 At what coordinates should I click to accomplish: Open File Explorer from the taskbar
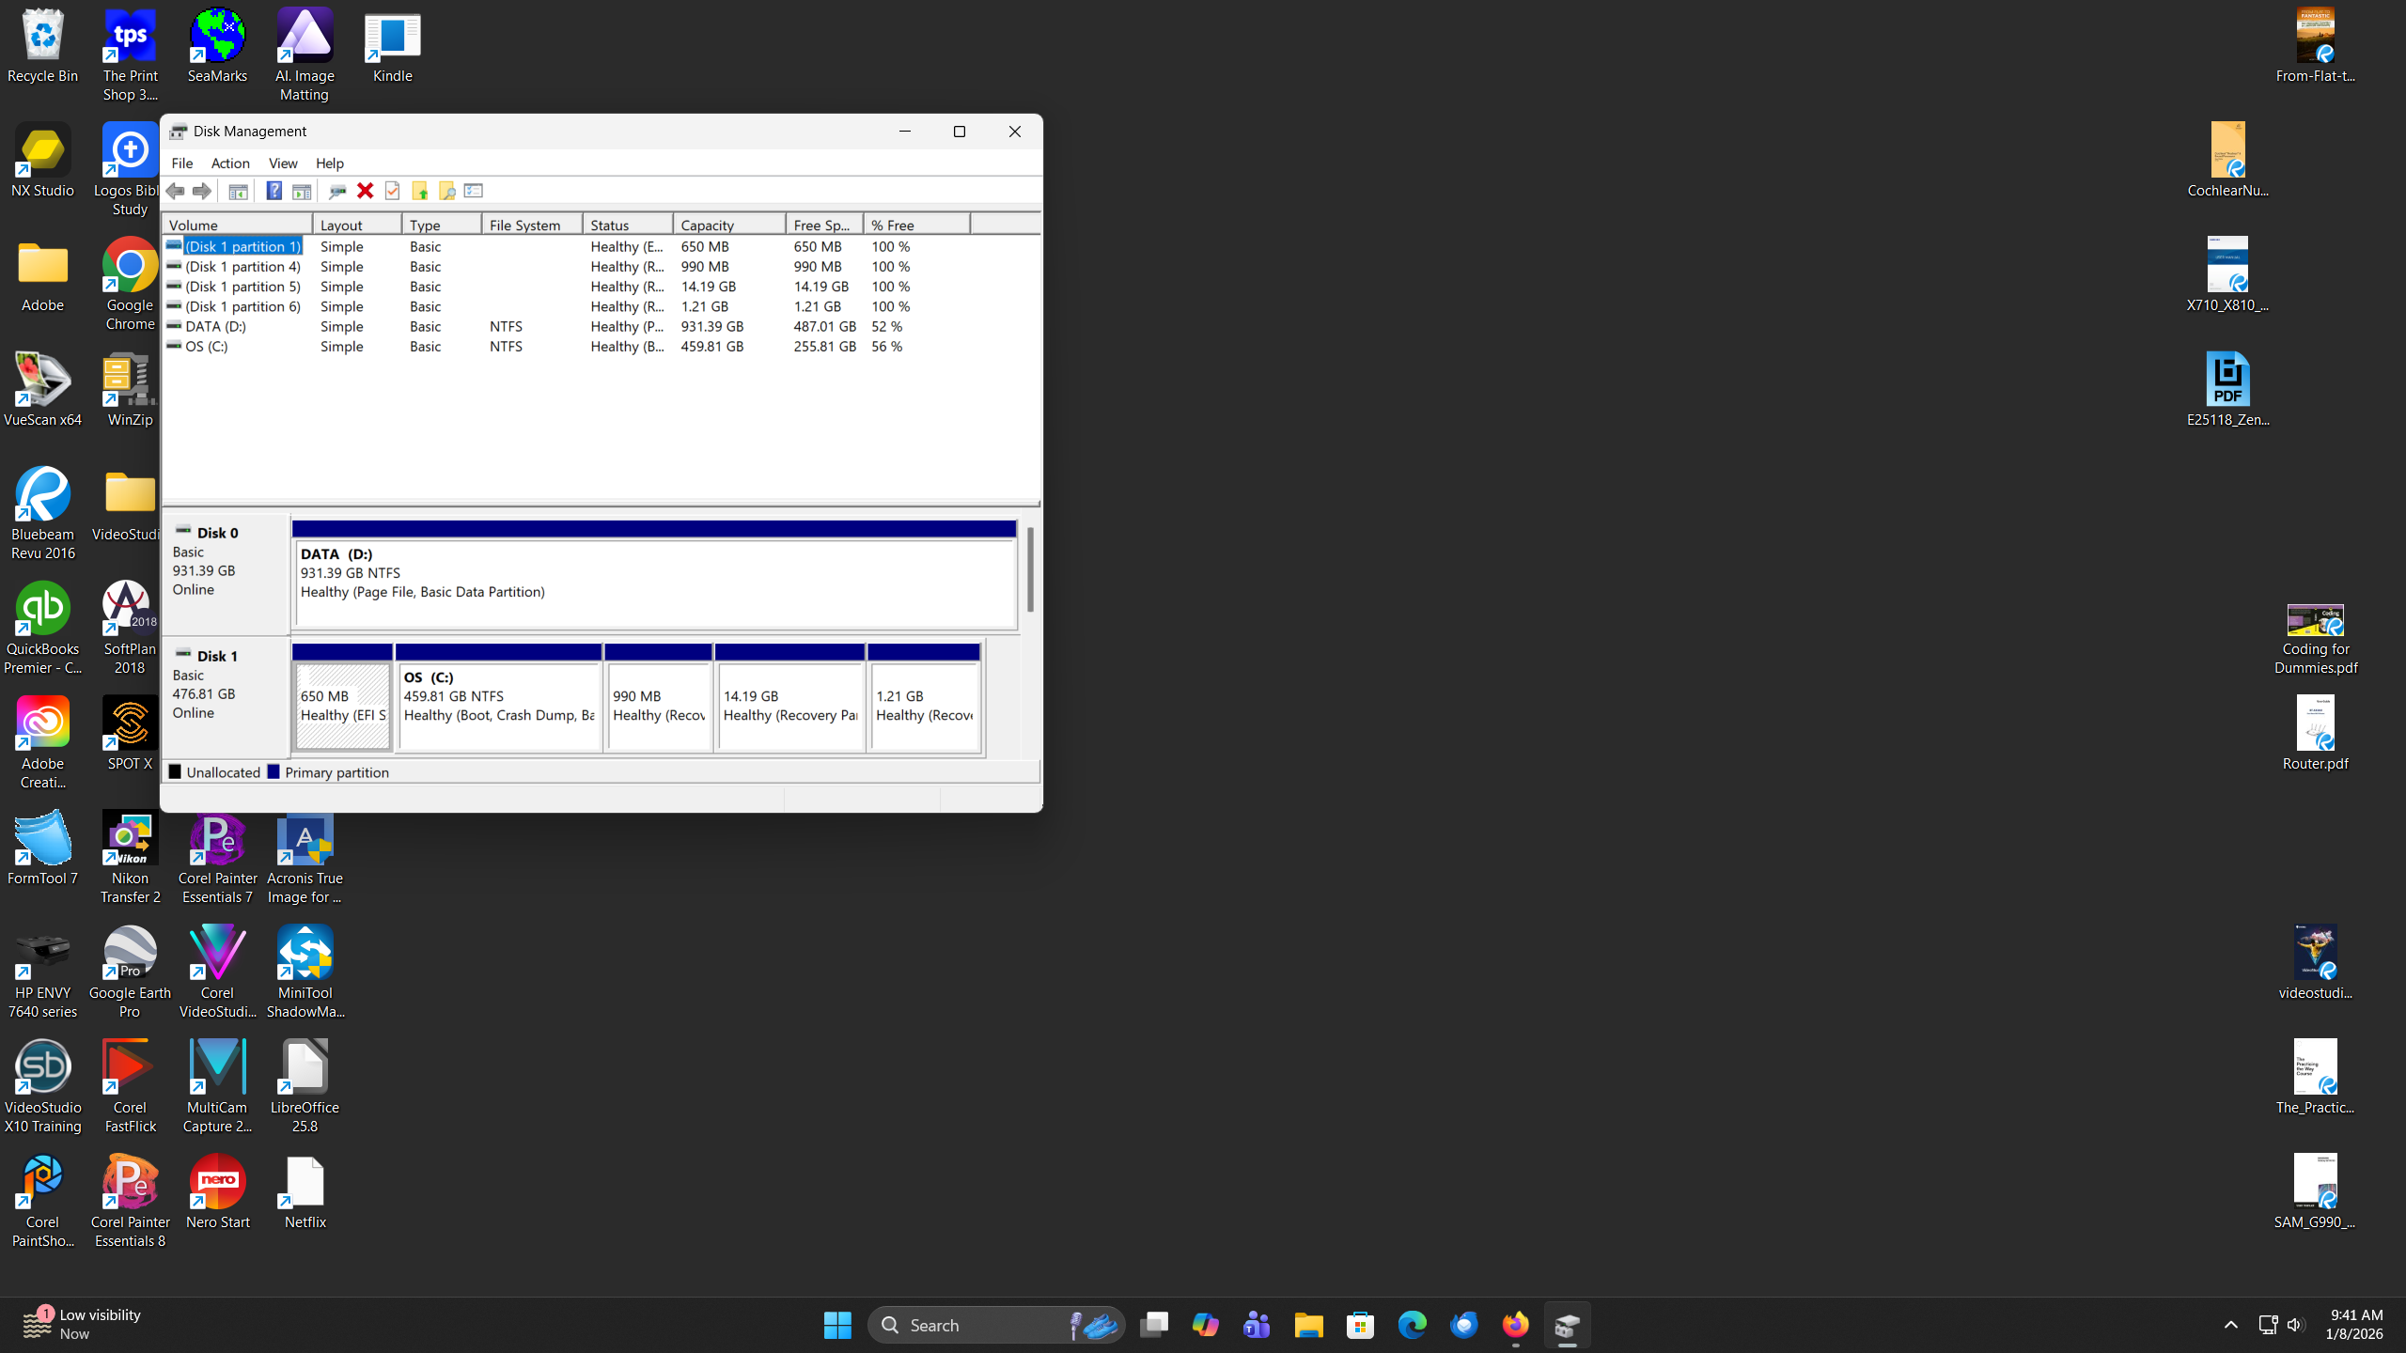(1308, 1325)
